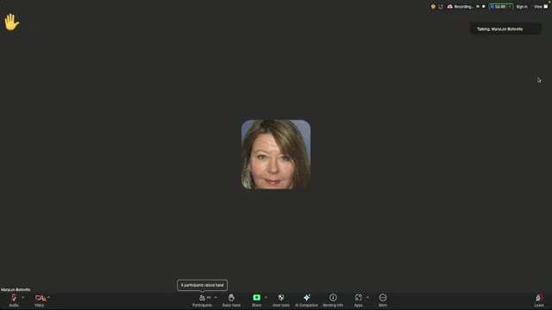Open the Participants panel
This screenshot has height=310, width=552.
click(x=203, y=301)
